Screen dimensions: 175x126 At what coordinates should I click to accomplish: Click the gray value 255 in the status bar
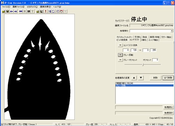click(96, 124)
